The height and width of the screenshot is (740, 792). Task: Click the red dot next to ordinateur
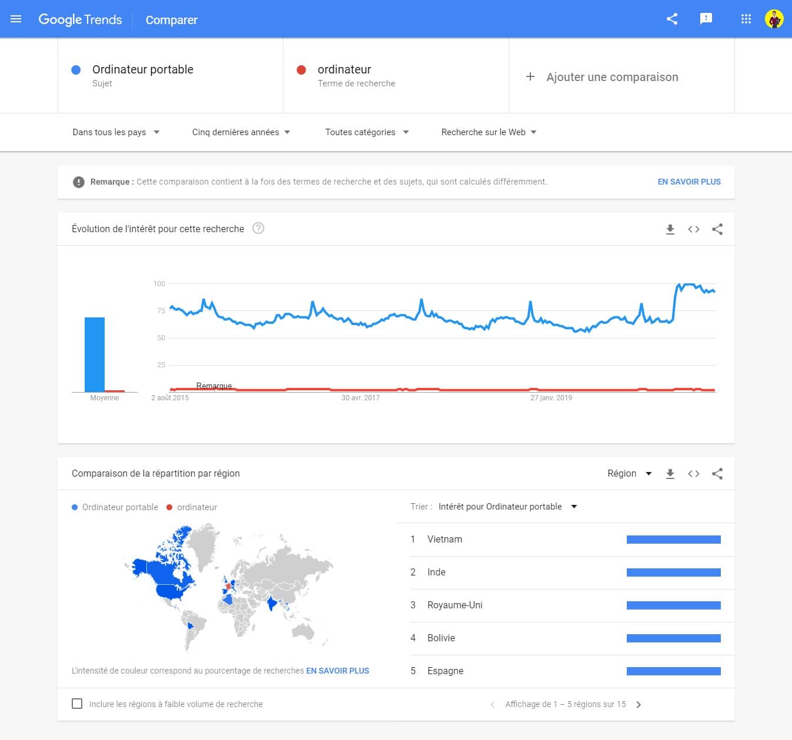302,70
